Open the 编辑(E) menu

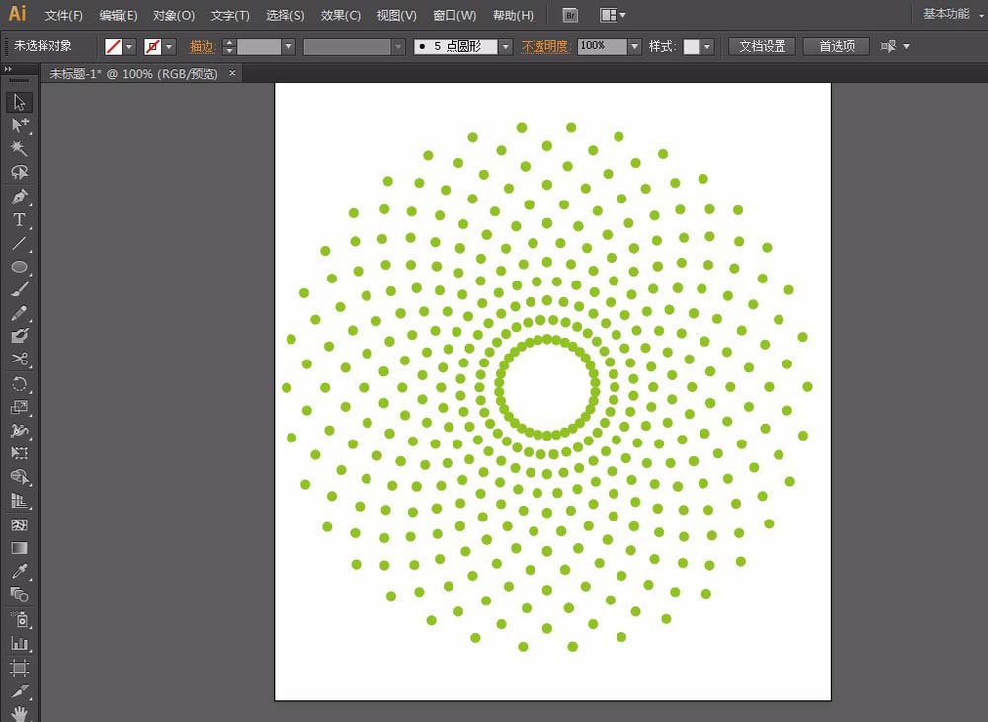(x=119, y=15)
